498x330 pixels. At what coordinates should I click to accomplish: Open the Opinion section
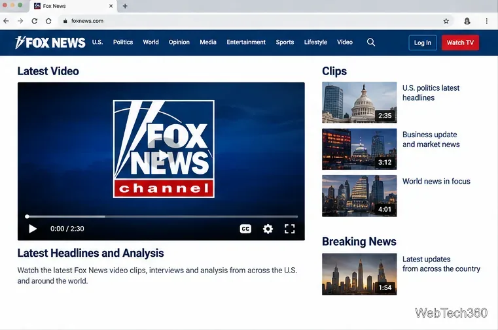(x=179, y=42)
